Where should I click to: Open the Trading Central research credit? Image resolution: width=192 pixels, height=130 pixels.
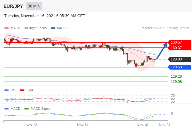pyautogui.click(x=165, y=28)
